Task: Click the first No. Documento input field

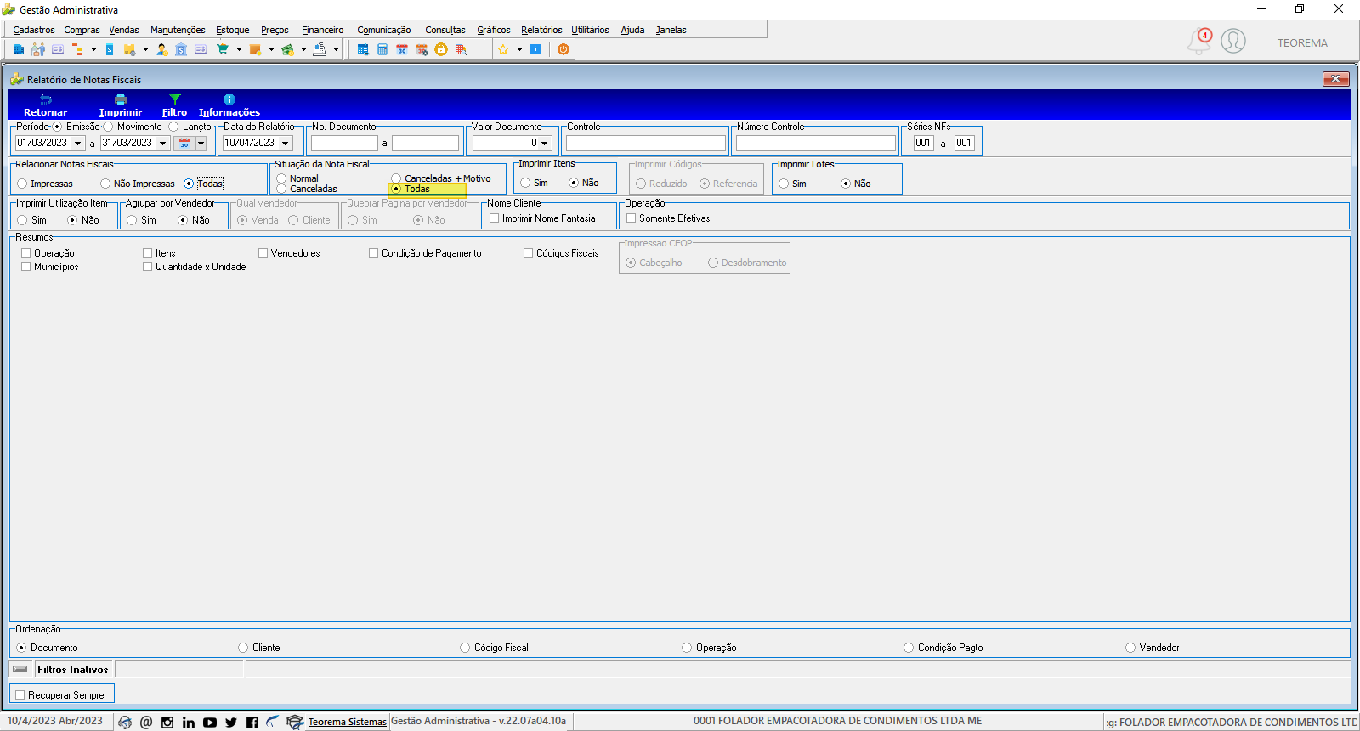Action: pyautogui.click(x=344, y=144)
